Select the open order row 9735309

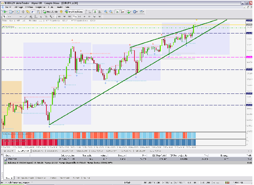point(128,159)
